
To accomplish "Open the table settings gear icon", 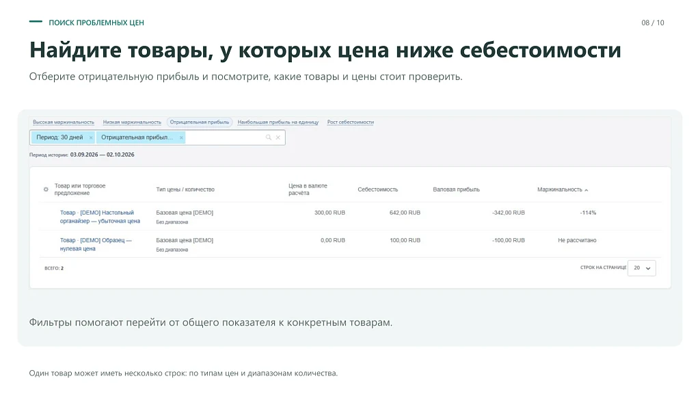I will click(x=46, y=189).
